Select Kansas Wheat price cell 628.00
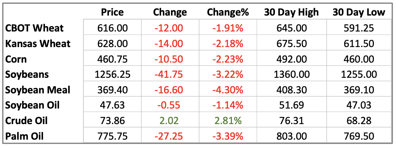396x148 pixels. click(112, 44)
